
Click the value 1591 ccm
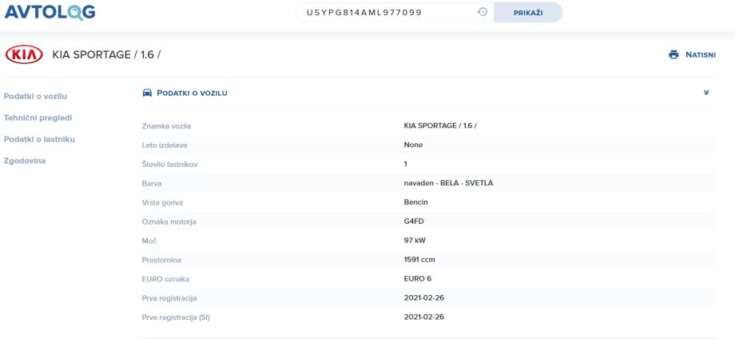coord(419,260)
